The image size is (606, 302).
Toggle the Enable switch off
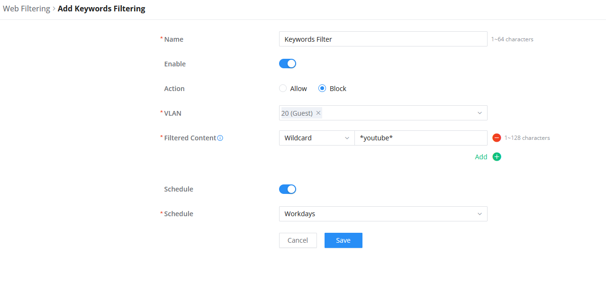(288, 64)
